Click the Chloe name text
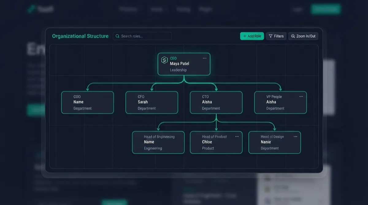368x205 pixels. click(207, 142)
